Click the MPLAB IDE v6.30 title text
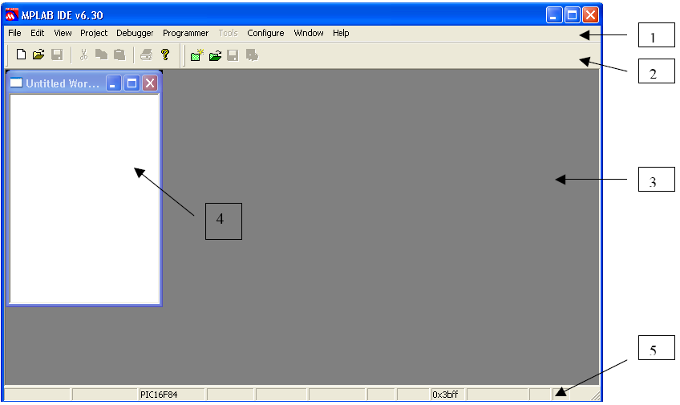The height and width of the screenshot is (405, 680). [x=62, y=15]
